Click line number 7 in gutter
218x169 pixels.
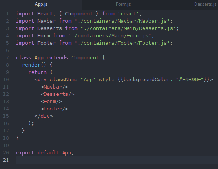pyautogui.click(x=7, y=58)
